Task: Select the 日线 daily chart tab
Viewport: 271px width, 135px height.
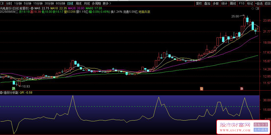Action: 70,3
